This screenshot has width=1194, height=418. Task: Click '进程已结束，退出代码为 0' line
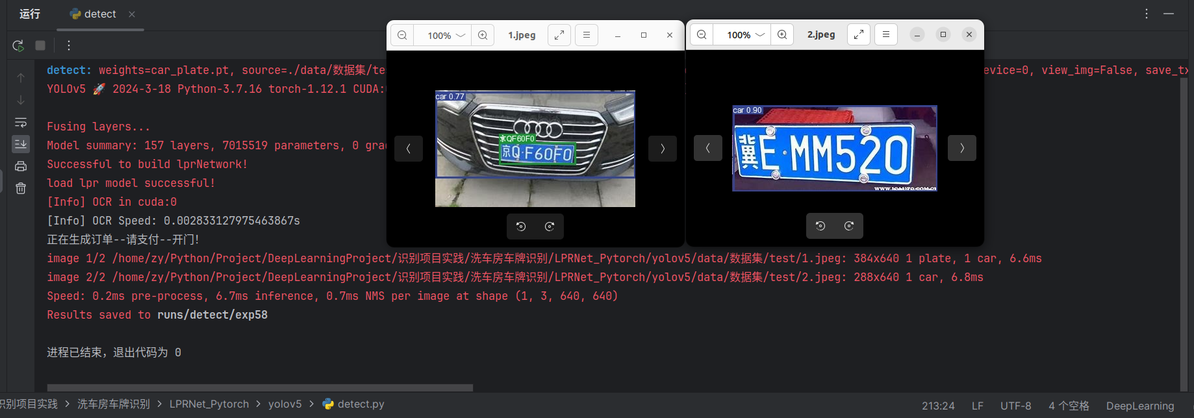point(114,352)
